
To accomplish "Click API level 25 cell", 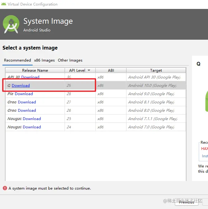I will coord(80,119).
